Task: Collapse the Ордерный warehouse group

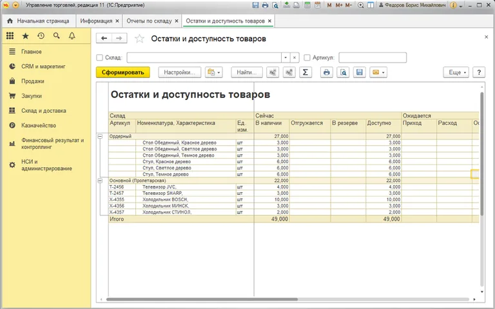Action: (100, 136)
